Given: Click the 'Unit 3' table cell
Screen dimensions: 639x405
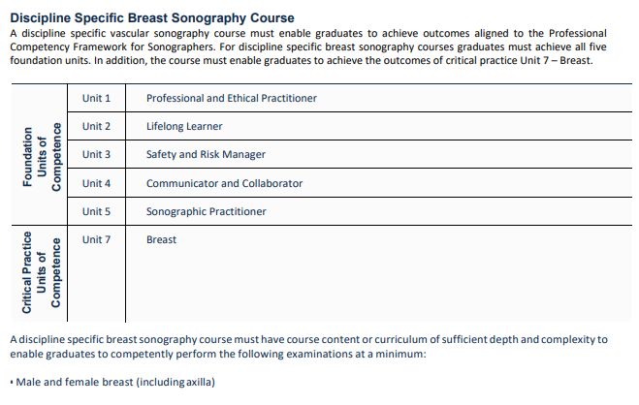Looking at the screenshot, I should coord(97,154).
